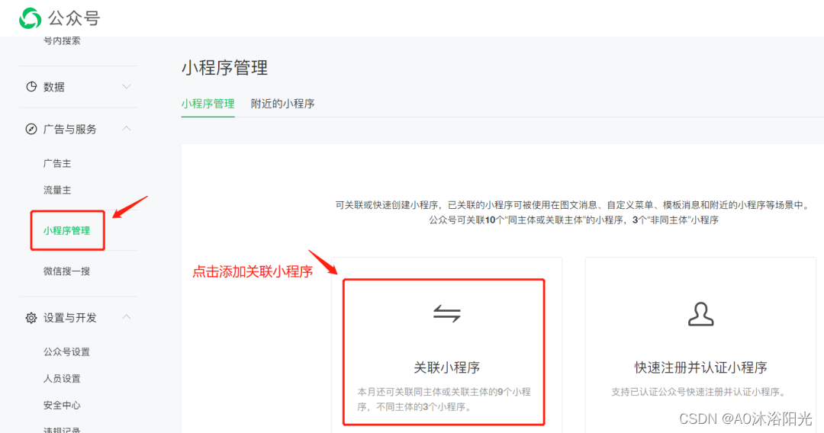Open 公众号设置 in the sidebar
This screenshot has height=433, width=824.
point(66,351)
